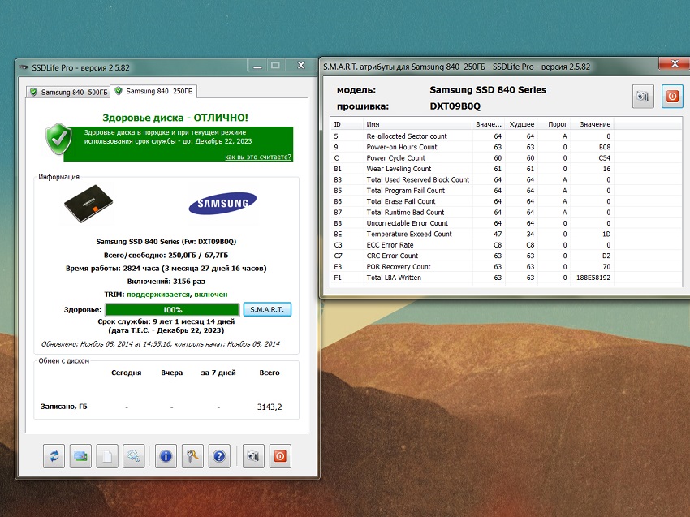
Task: Select the Samsung 840 250ГБ tab
Action: (153, 91)
